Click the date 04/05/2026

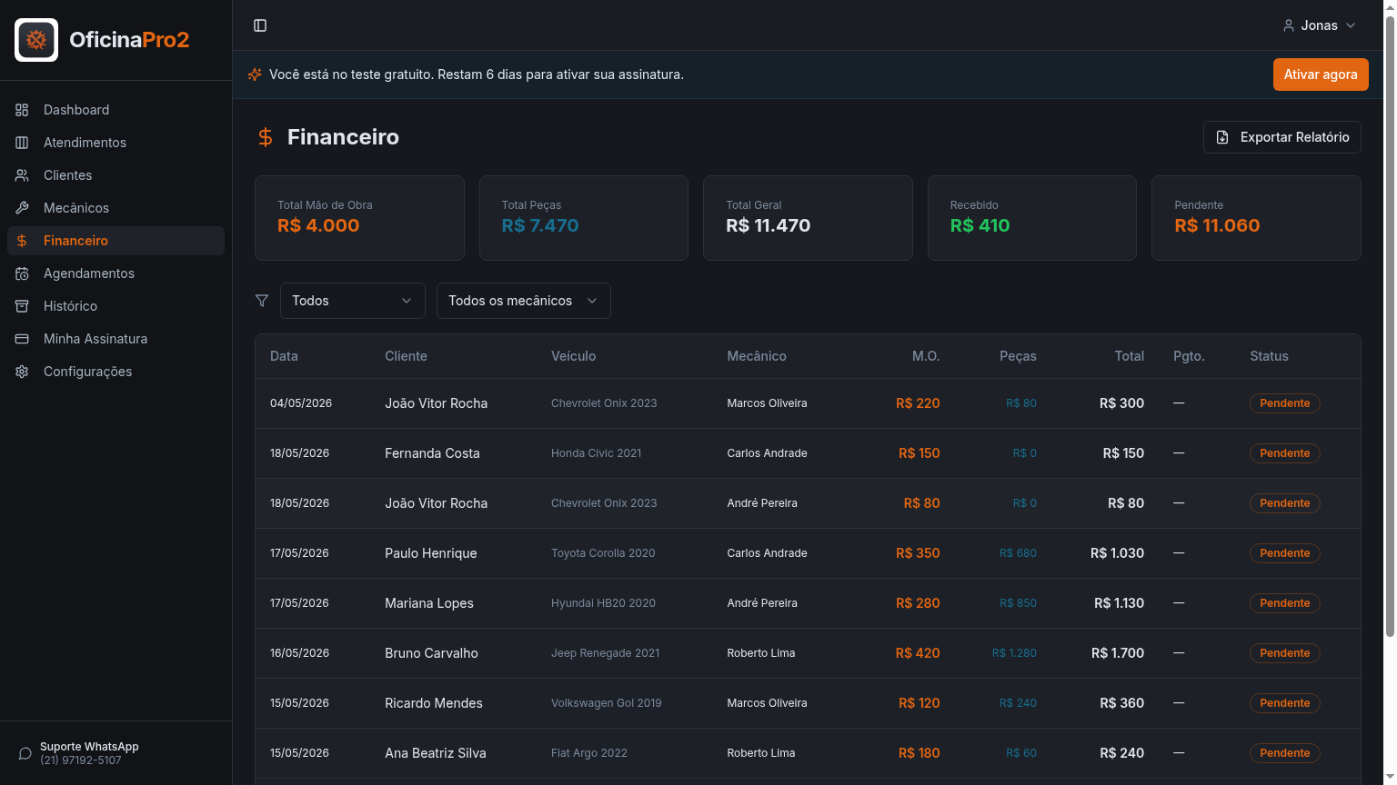coord(301,403)
